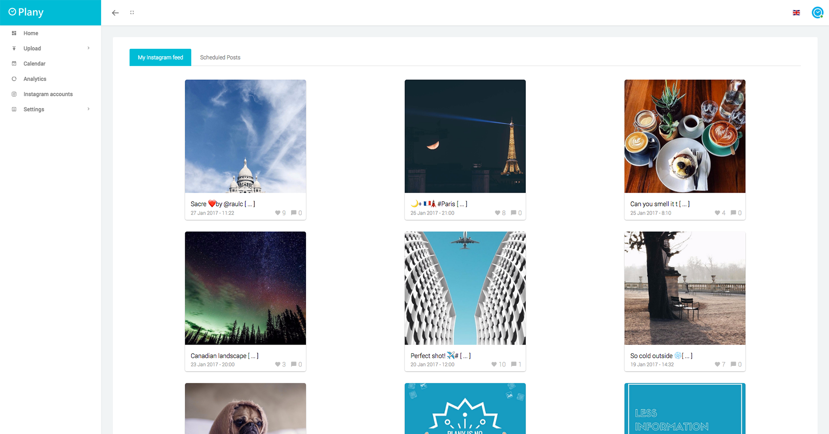The image size is (829, 434).
Task: Click the Calendar icon in sidebar
Action: (x=14, y=63)
